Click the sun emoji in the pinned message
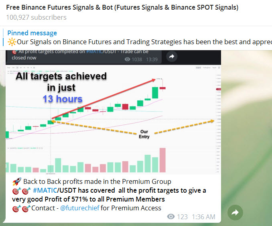 (11, 42)
